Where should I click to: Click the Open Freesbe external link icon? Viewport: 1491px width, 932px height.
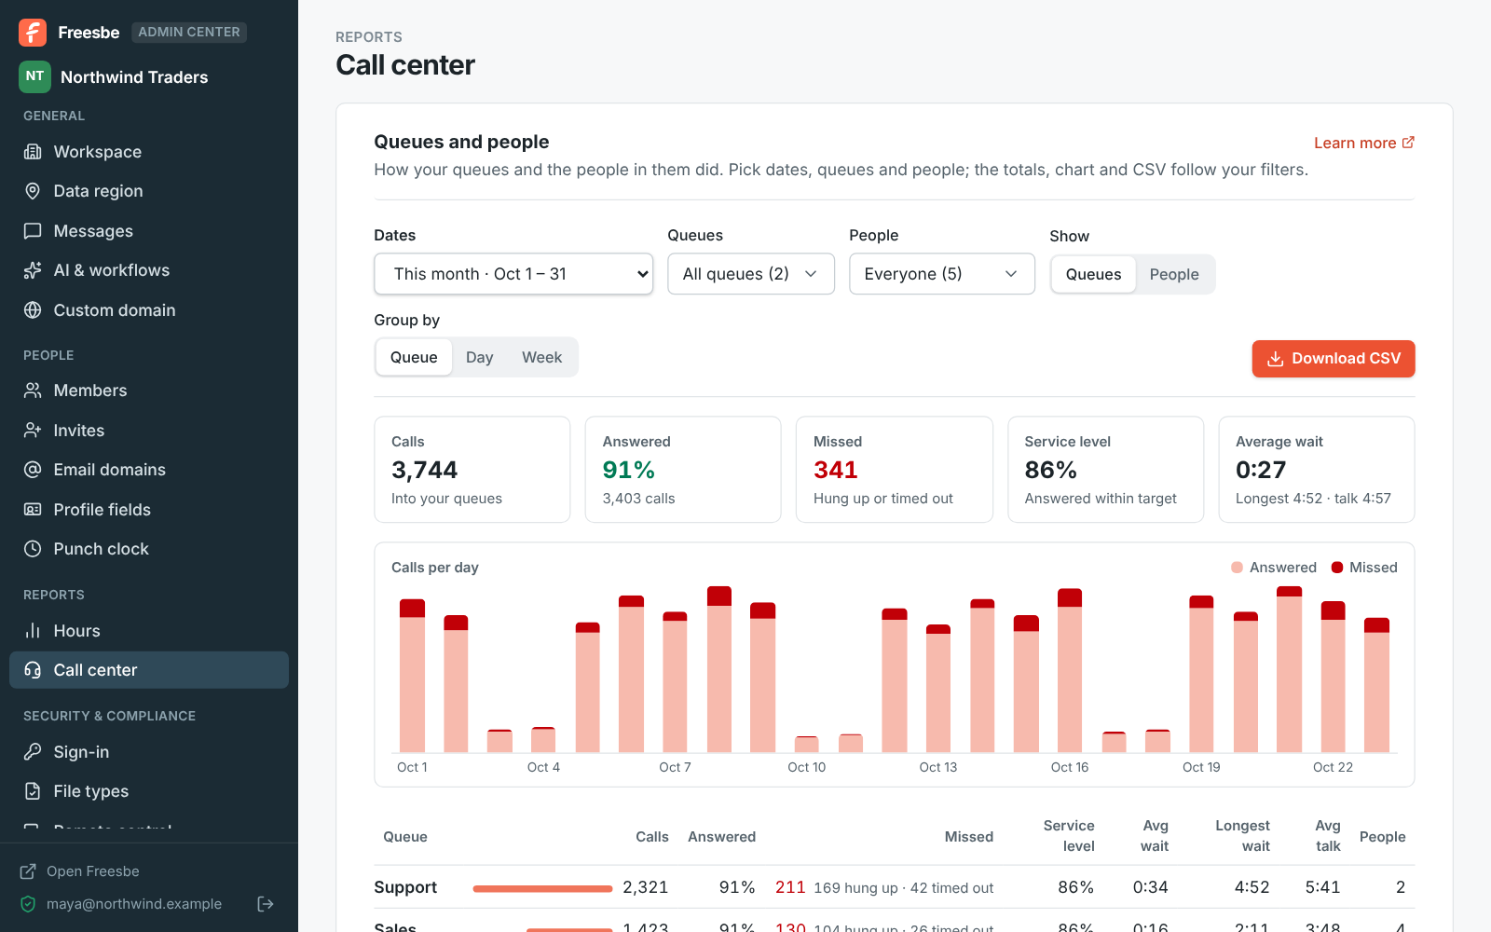(x=28, y=871)
